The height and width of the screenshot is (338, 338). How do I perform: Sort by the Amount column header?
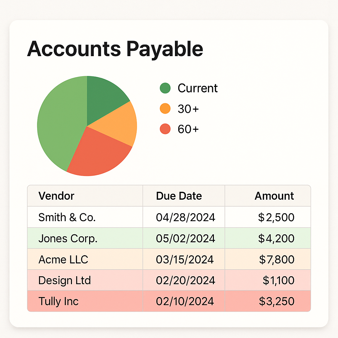274,196
